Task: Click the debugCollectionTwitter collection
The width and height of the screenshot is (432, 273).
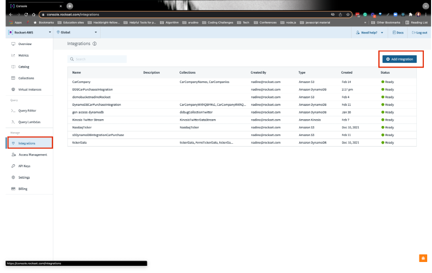Action: click(196, 113)
